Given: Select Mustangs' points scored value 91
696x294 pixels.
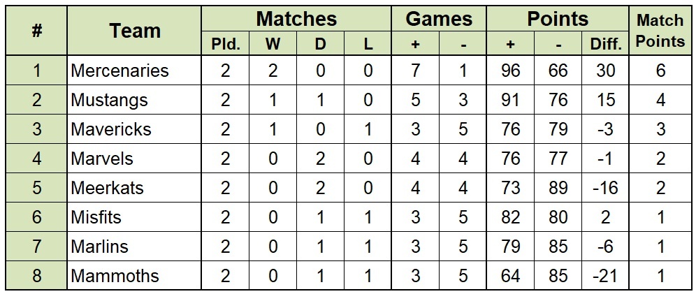Looking at the screenshot, I should click(x=510, y=100).
